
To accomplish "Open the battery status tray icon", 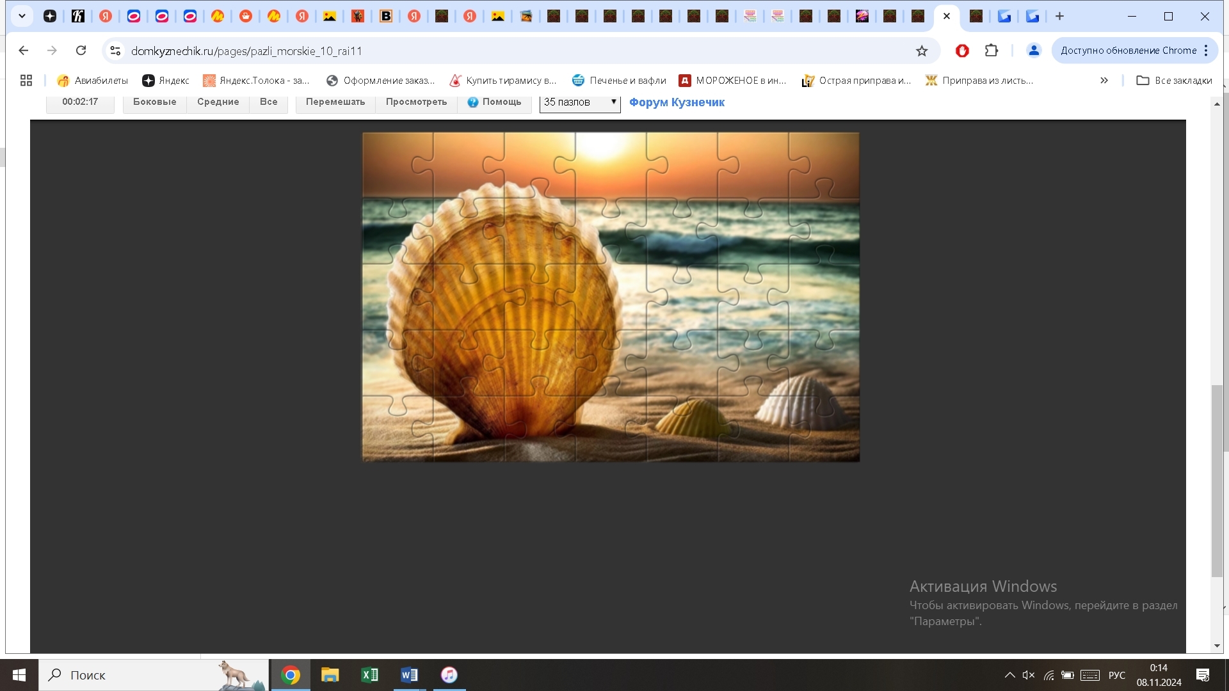I will [x=1068, y=675].
